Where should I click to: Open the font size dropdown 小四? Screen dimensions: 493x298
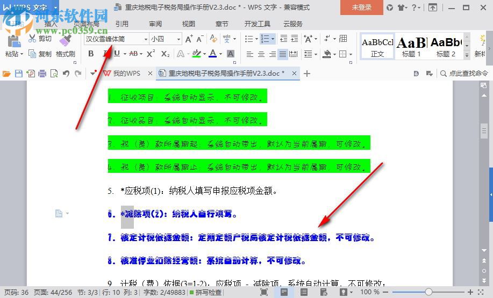point(178,39)
